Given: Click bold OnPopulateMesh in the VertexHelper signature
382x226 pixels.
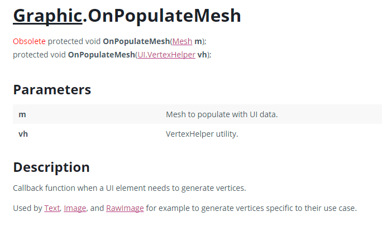Looking at the screenshot, I should pyautogui.click(x=102, y=55).
